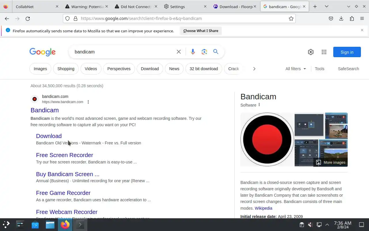Open the Pocket save icon in toolbar
The image size is (369, 231).
331,18
